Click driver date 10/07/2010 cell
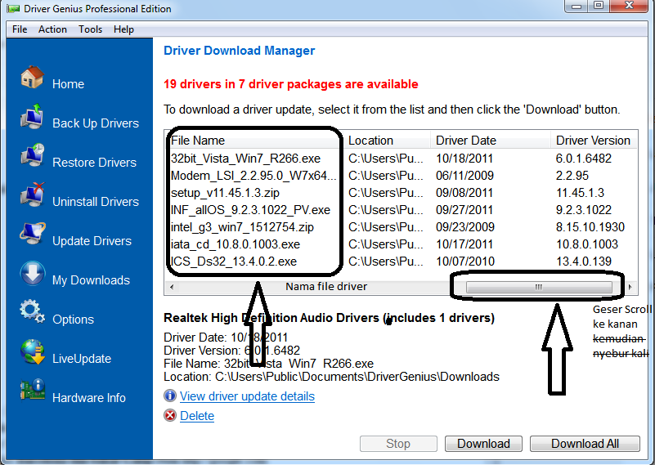This screenshot has height=465, width=655. tap(465, 262)
